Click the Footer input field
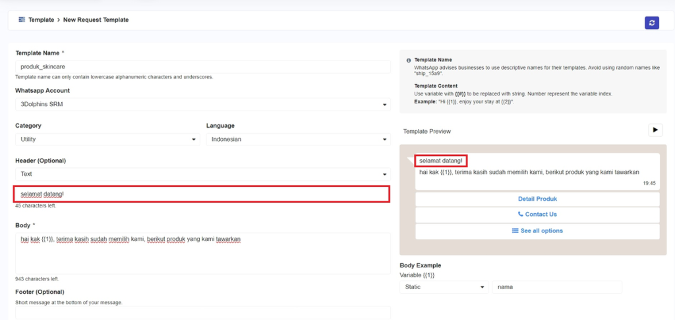This screenshot has height=320, width=675. (x=202, y=313)
